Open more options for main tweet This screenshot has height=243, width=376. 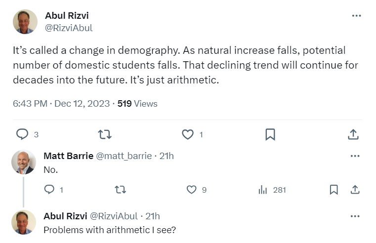coord(356,16)
